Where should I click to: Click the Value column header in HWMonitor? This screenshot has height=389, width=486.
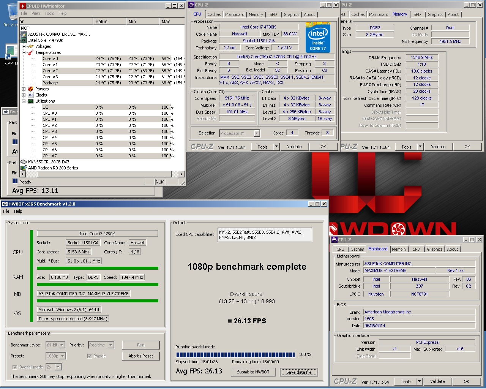point(110,22)
